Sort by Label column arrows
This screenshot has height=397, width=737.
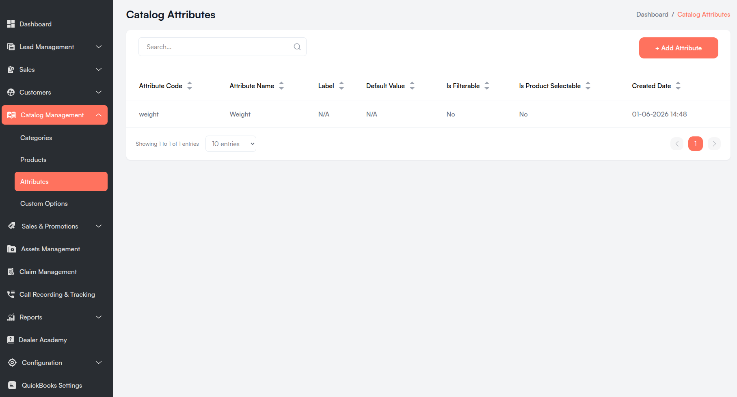click(341, 86)
